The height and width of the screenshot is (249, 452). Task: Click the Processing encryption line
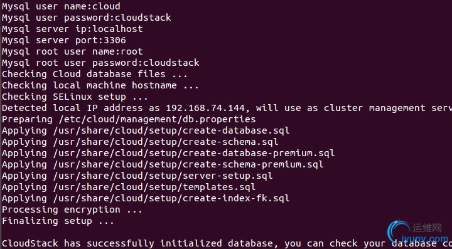(x=72, y=210)
